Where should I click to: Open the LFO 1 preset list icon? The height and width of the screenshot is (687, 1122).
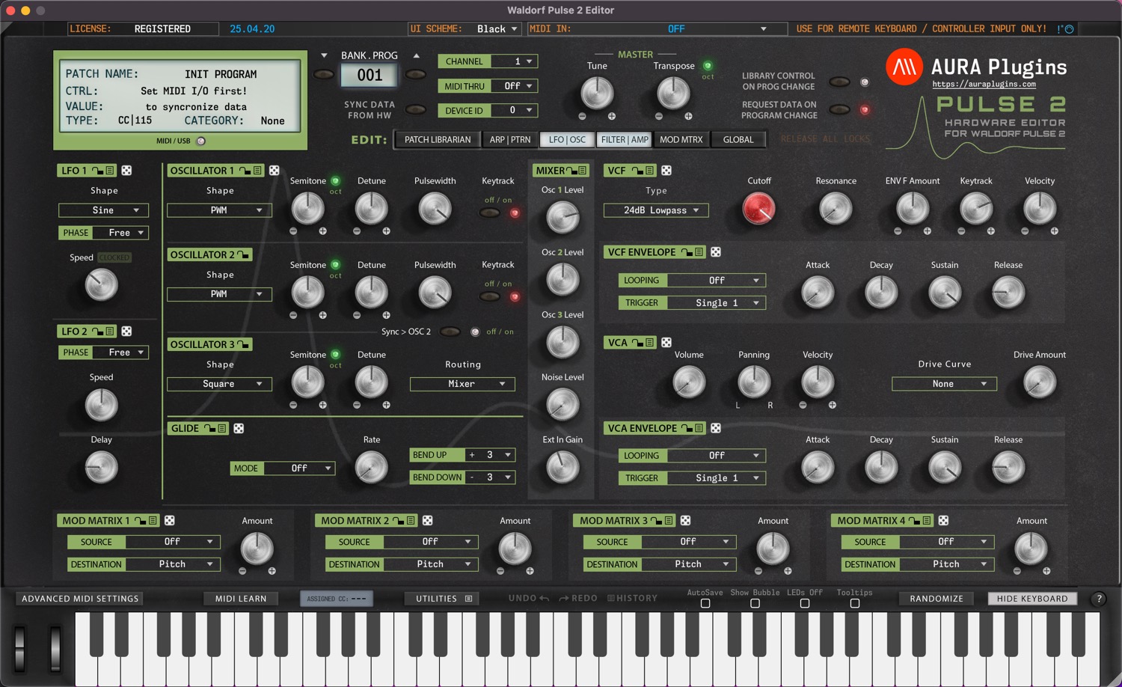pos(110,171)
